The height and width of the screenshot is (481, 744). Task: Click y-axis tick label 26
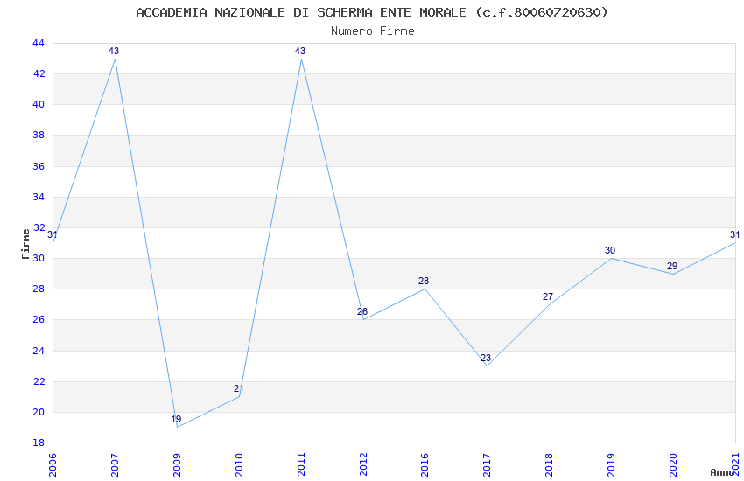pyautogui.click(x=39, y=319)
